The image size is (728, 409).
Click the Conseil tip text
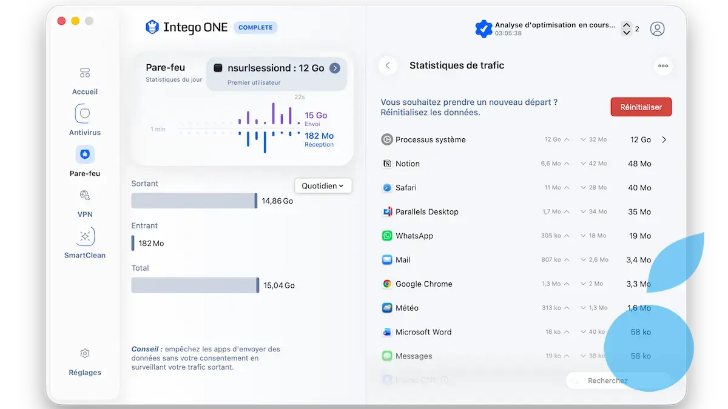[206, 358]
